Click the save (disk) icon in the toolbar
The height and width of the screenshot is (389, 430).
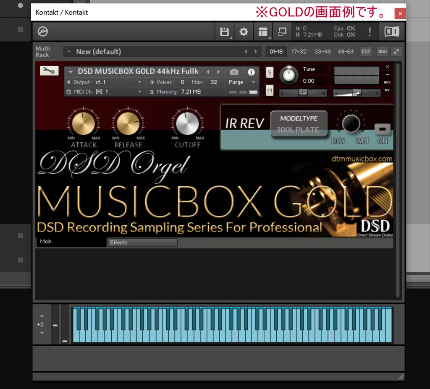pyautogui.click(x=224, y=31)
